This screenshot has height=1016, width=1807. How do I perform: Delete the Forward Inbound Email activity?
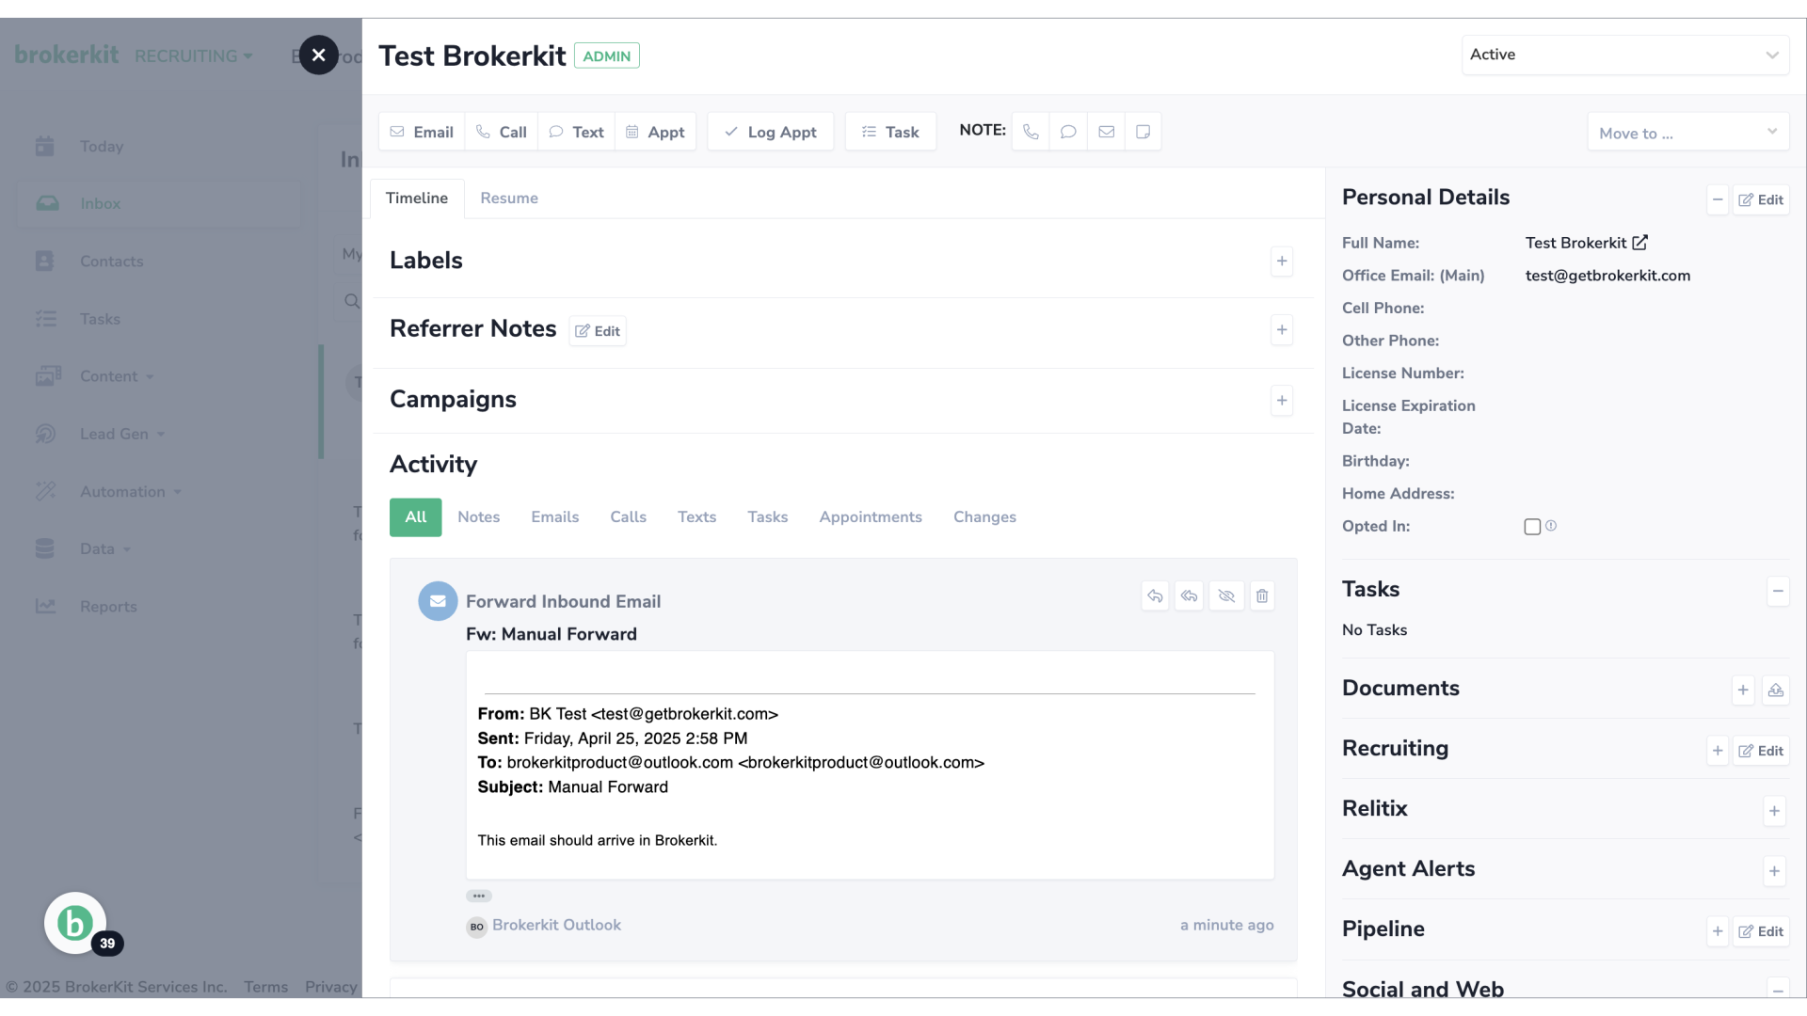tap(1262, 595)
